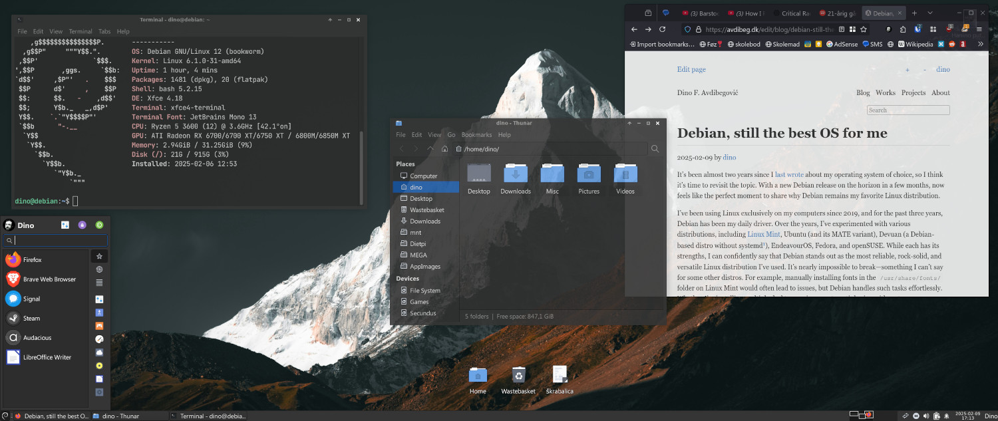Select Misc folder in Thunar file view
Image resolution: width=998 pixels, height=421 pixels.
[x=552, y=179]
